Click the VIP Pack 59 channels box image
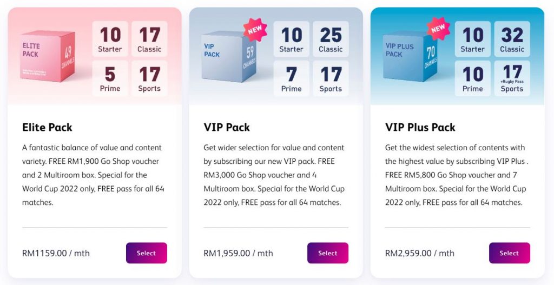The image size is (554, 285). (229, 56)
